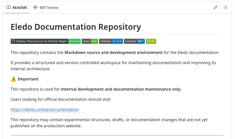Click the release v1.0.0 badge
The image size is (235, 139).
(111, 41)
